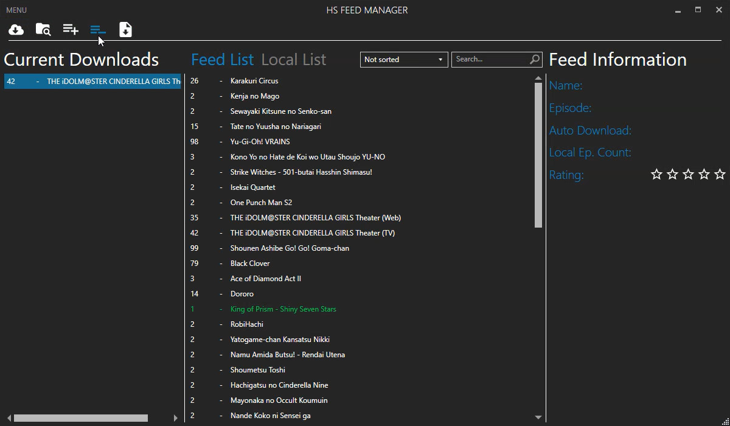The width and height of the screenshot is (730, 426).
Task: Select King of Prism - Shiny Seven Stars
Action: click(283, 309)
